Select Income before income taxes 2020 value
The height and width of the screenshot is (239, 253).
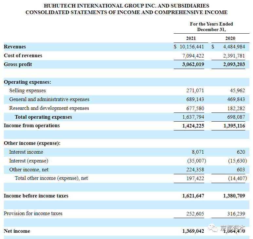pyautogui.click(x=234, y=196)
